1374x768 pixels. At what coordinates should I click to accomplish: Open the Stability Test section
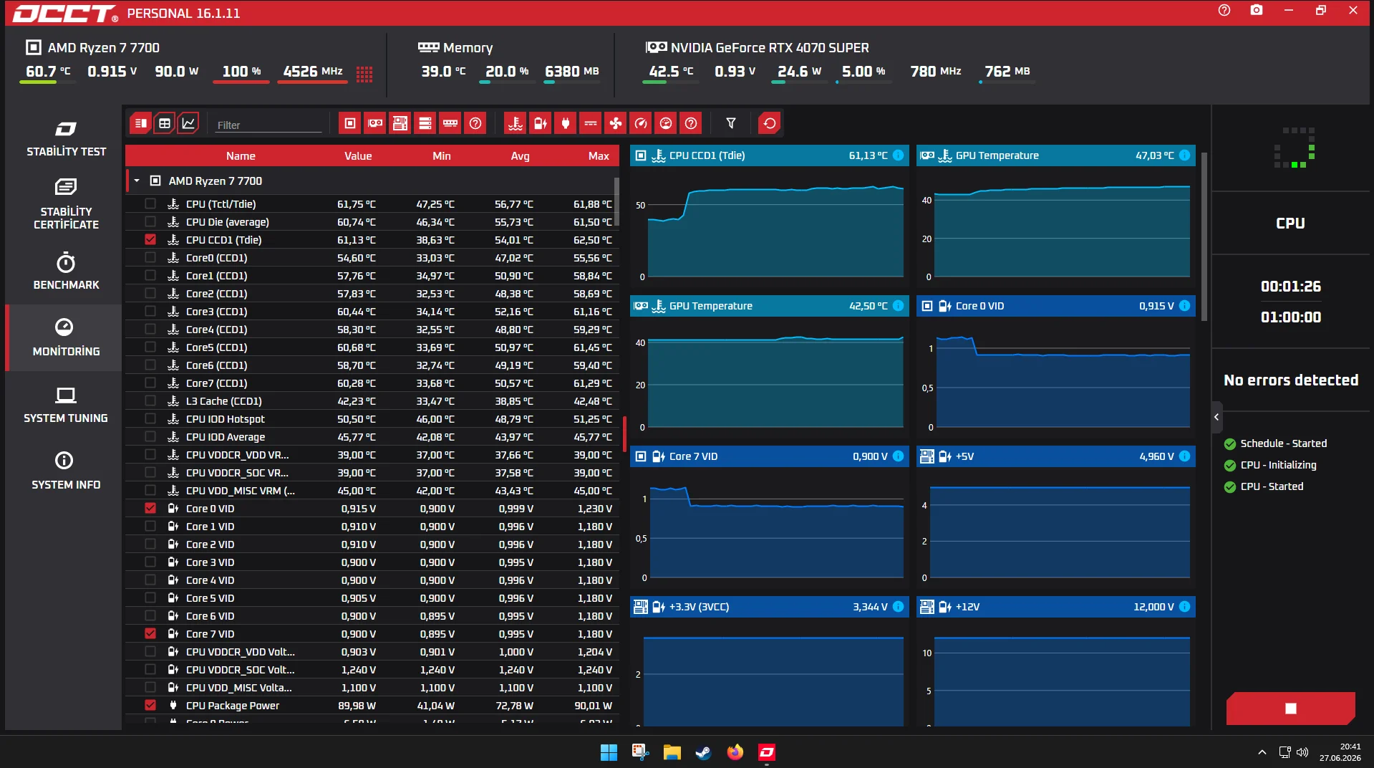[66, 139]
